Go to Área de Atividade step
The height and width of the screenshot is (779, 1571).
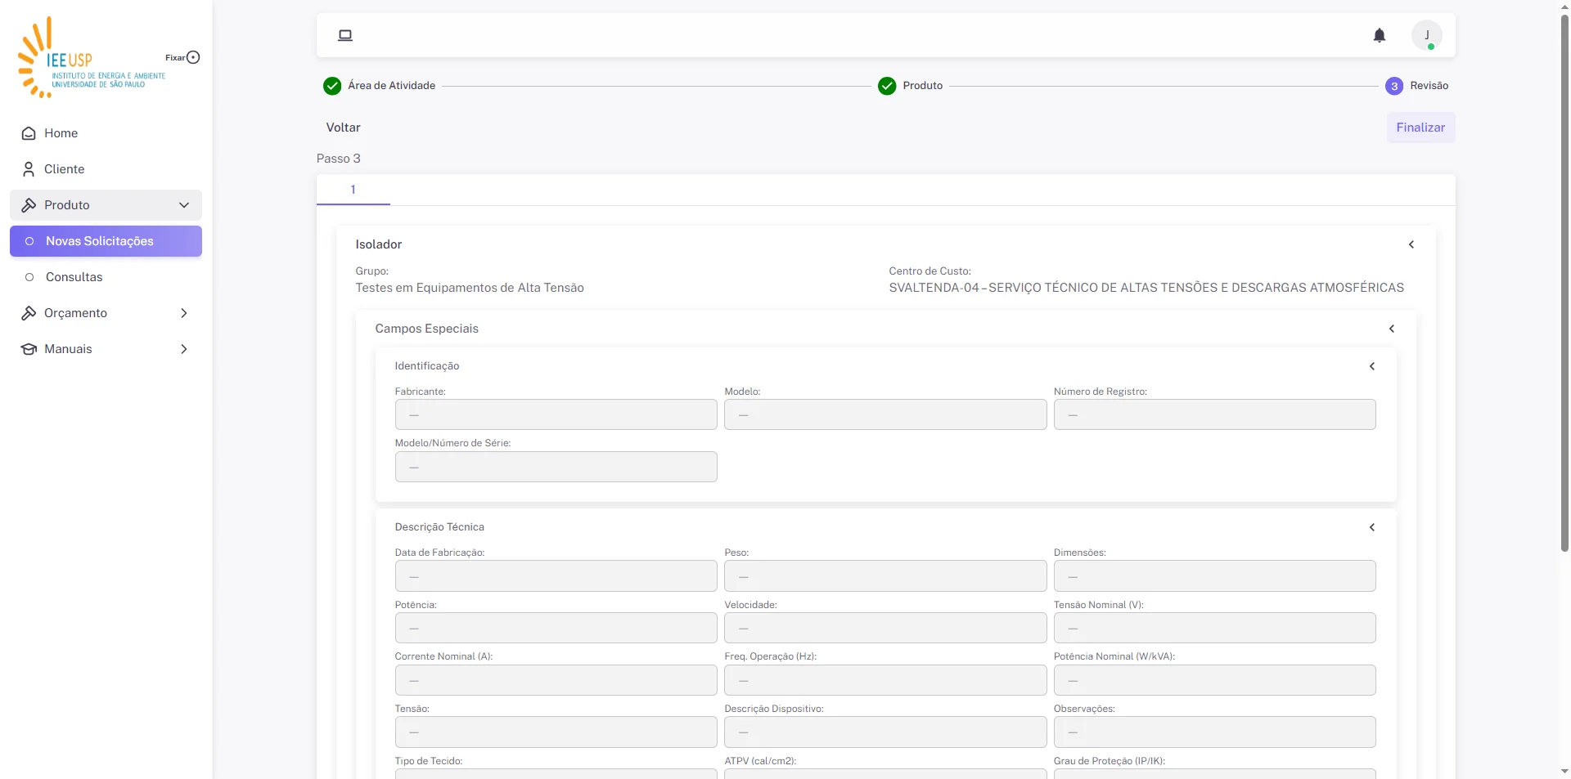coord(380,86)
